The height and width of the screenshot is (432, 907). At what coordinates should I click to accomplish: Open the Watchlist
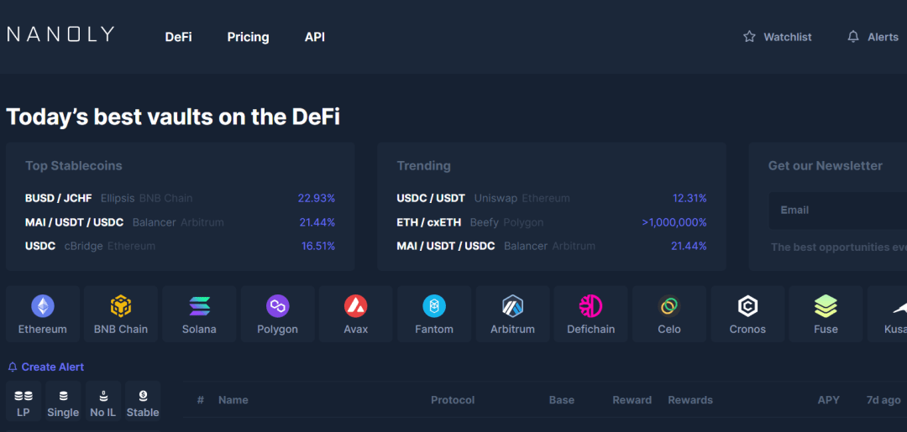click(778, 37)
